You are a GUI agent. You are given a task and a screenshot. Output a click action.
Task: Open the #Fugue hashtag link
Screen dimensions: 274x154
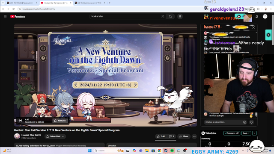pos(59,145)
